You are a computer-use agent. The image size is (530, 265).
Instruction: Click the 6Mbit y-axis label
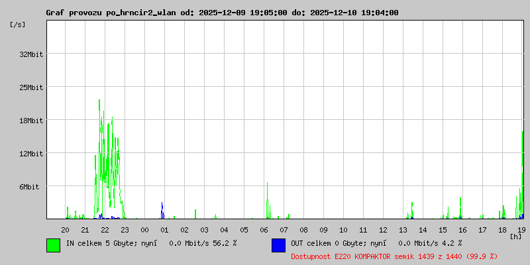29,187
